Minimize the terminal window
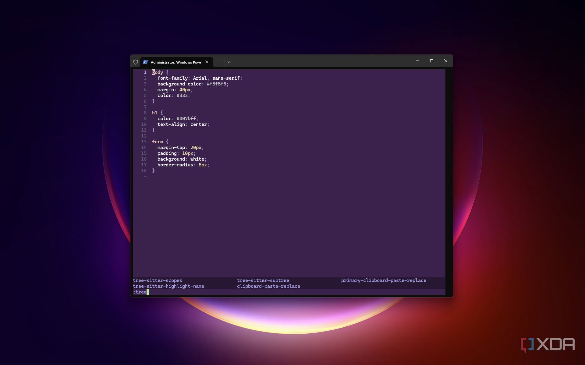 418,61
